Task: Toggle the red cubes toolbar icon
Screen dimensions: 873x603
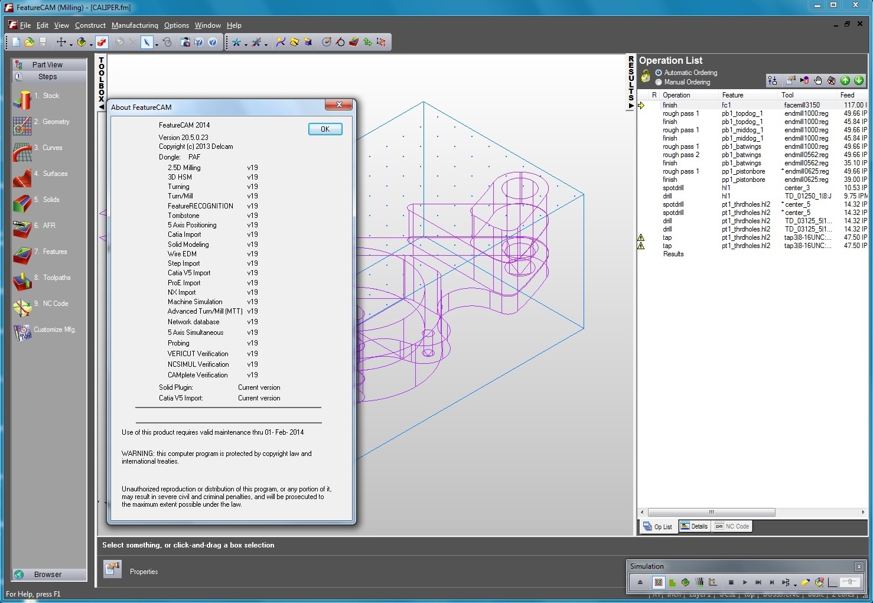Action: [x=102, y=43]
